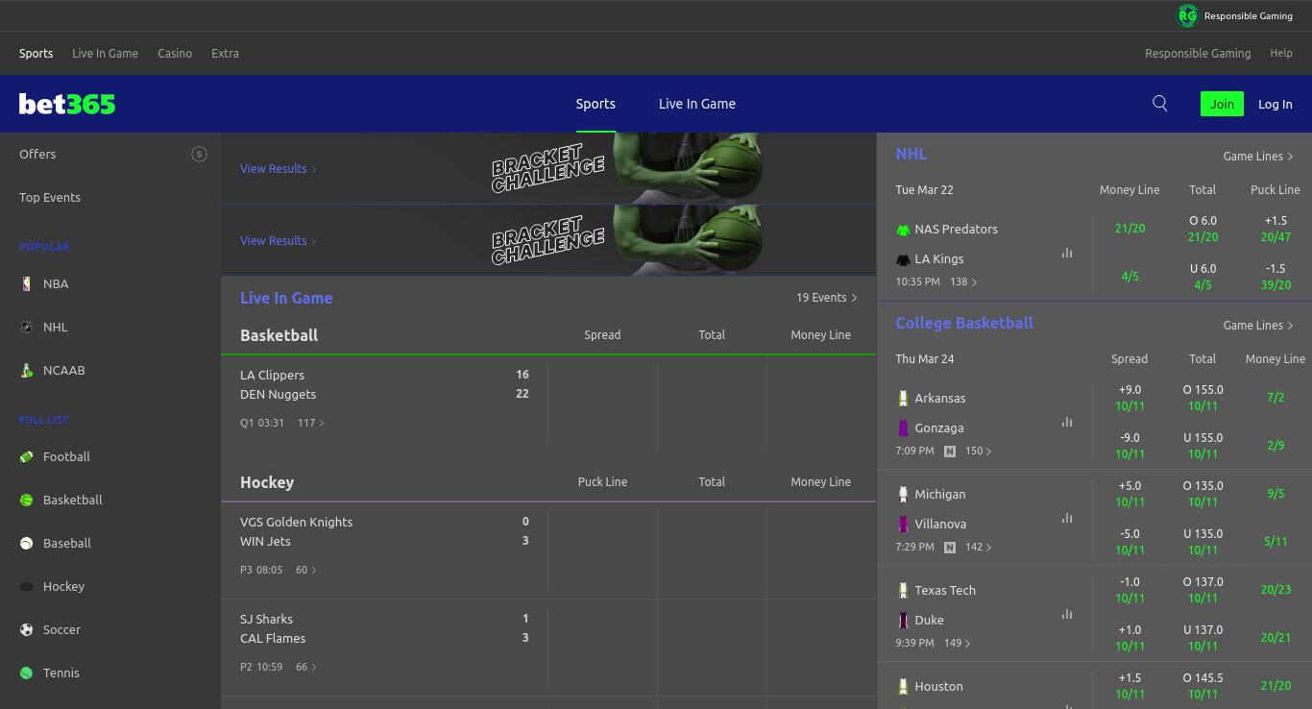
Task: Open Live In Game from the top gray menu
Action: (105, 53)
